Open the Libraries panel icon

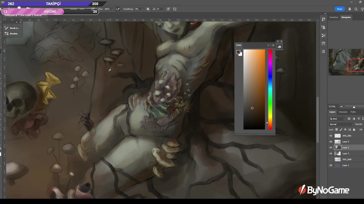(323, 43)
